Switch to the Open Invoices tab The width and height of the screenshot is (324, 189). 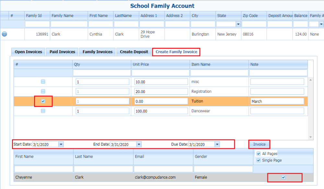pos(28,52)
